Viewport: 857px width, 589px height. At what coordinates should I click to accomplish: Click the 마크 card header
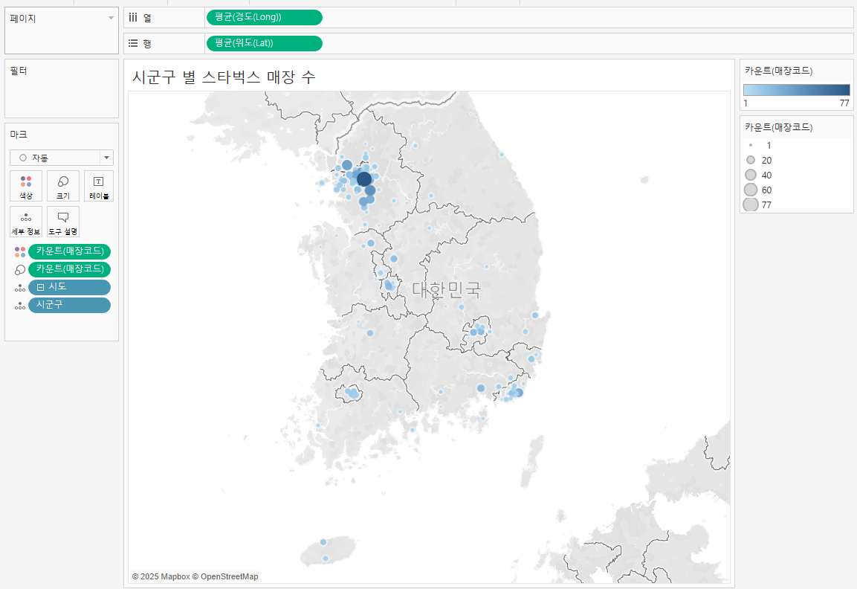click(19, 135)
